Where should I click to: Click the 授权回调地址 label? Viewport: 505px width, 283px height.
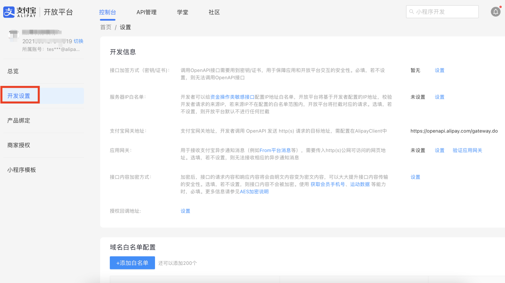click(x=125, y=211)
